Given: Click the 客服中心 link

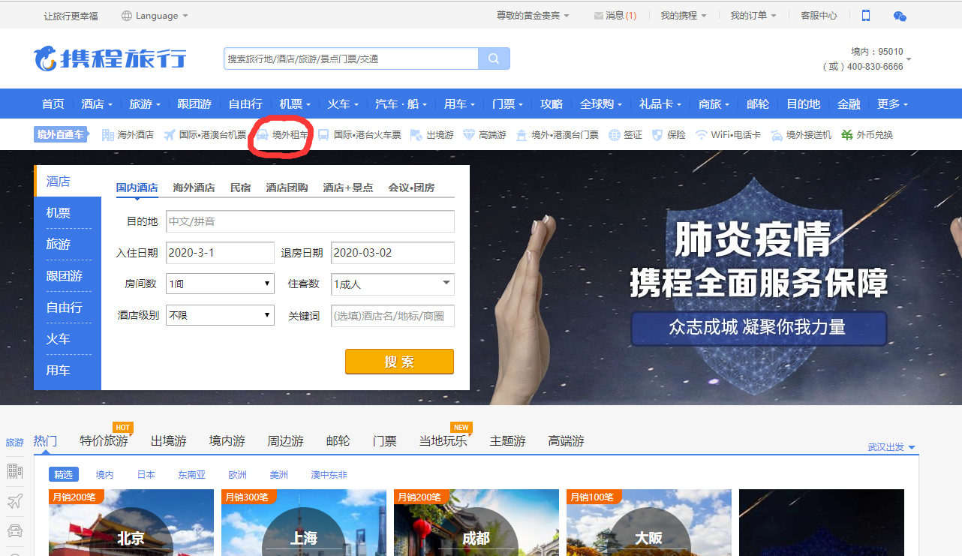Looking at the screenshot, I should pyautogui.click(x=819, y=15).
